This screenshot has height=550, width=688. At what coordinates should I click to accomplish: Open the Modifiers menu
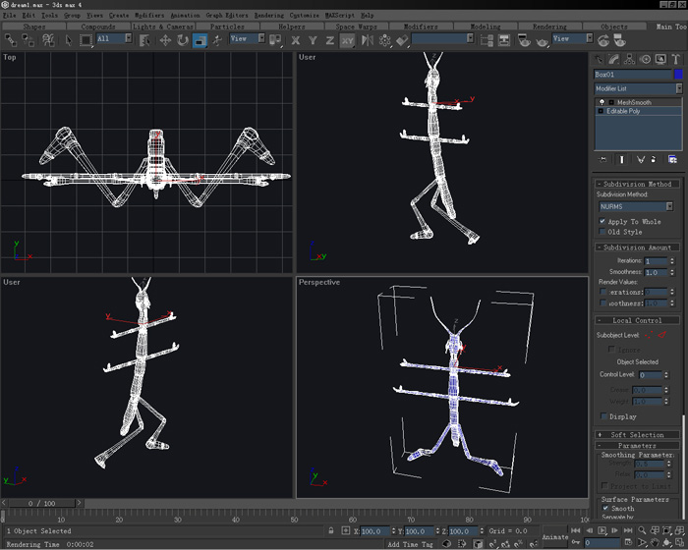[x=149, y=16]
